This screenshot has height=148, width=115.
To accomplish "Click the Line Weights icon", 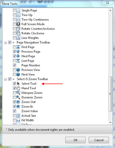I will [18, 38].
